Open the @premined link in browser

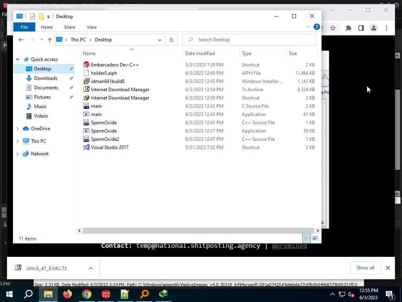click(289, 245)
